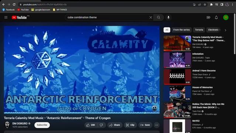This screenshot has height=133, width=236.
Task: Select the 'From the series' chip
Action: [x=181, y=30]
